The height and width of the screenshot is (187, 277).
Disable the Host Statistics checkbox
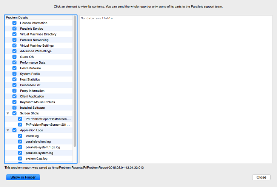click(x=14, y=79)
